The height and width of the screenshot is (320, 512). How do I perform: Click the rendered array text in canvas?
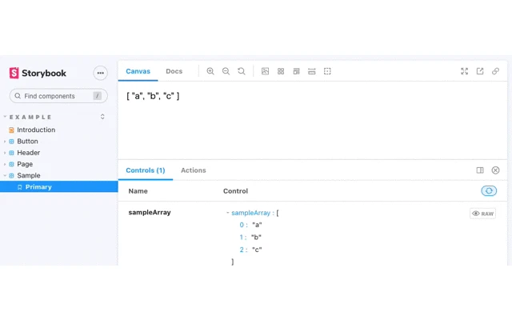click(x=153, y=96)
